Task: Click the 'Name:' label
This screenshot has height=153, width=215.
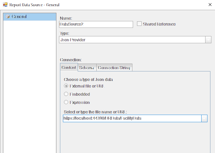Action: point(66,18)
